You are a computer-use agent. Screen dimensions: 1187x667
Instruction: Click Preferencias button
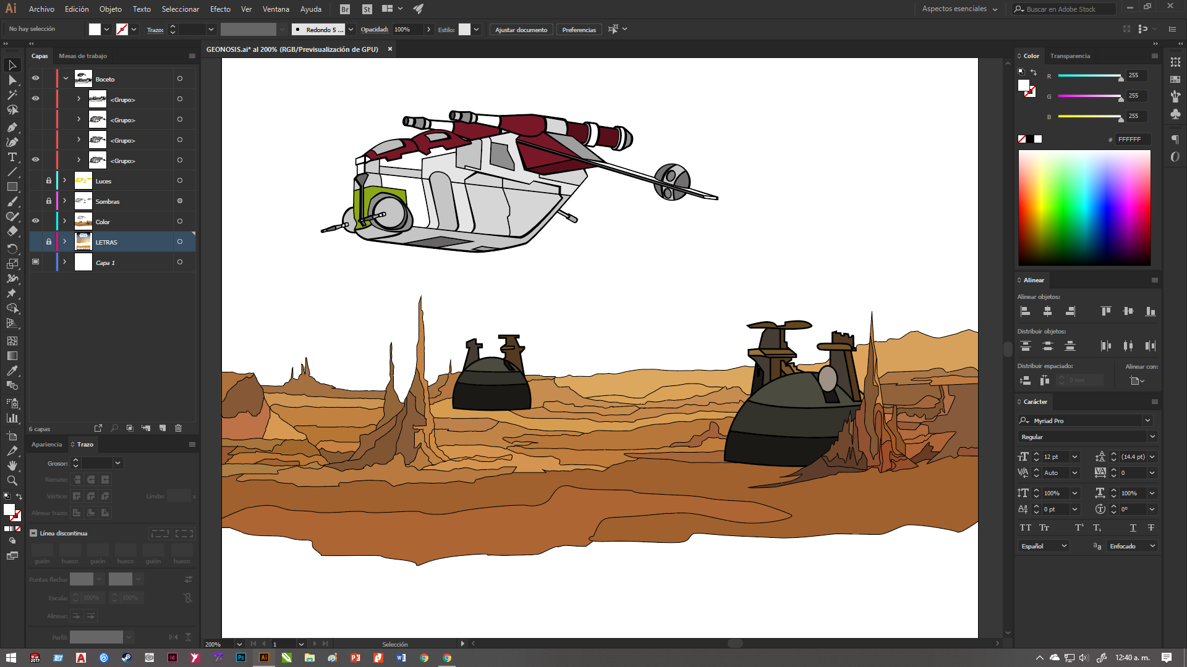click(579, 30)
